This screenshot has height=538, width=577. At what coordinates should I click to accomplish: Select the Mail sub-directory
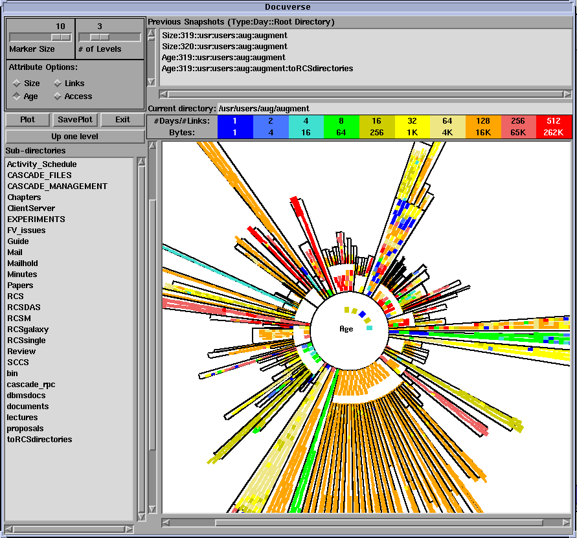[x=15, y=252]
